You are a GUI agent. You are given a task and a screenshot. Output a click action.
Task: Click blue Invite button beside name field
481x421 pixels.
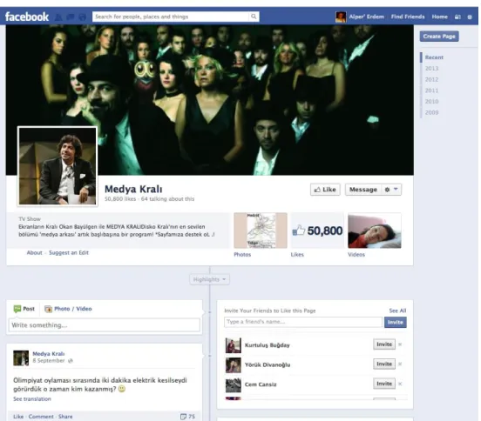pos(395,322)
